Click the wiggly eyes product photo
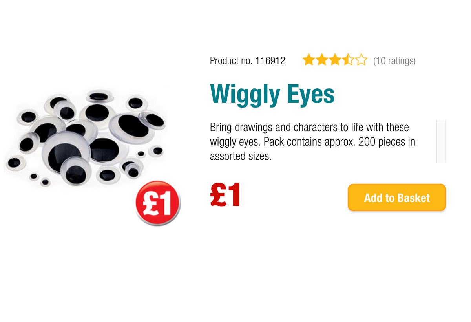This screenshot has height=322, width=471. (86, 137)
